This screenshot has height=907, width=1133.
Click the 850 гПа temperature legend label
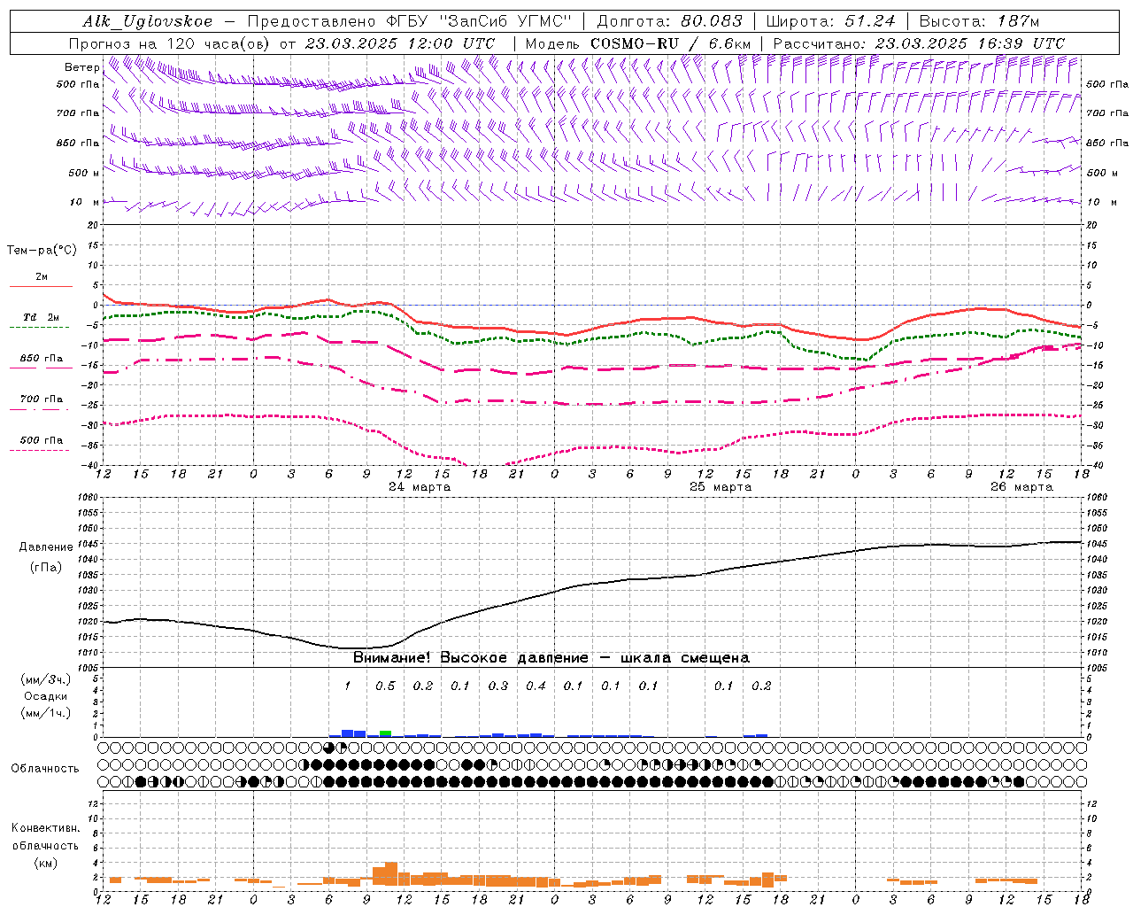point(42,359)
